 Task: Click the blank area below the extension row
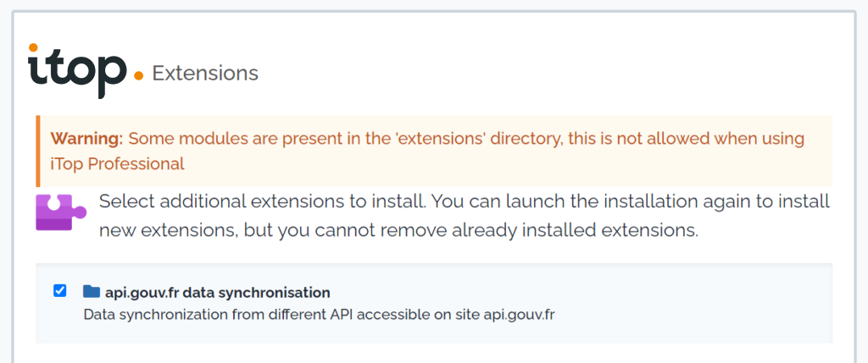click(x=434, y=354)
